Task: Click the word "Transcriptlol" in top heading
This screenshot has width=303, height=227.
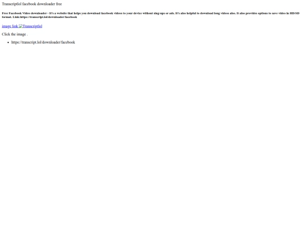Action: tap(12, 4)
